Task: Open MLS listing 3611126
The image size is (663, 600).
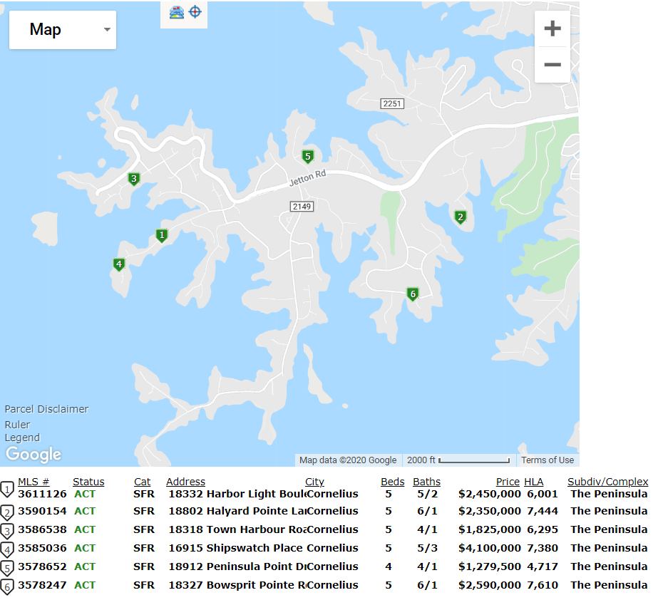Action: coord(42,494)
